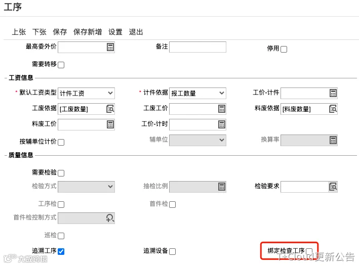Enable the 需要检验 checkbox
This screenshot has width=359, height=266.
[61, 173]
